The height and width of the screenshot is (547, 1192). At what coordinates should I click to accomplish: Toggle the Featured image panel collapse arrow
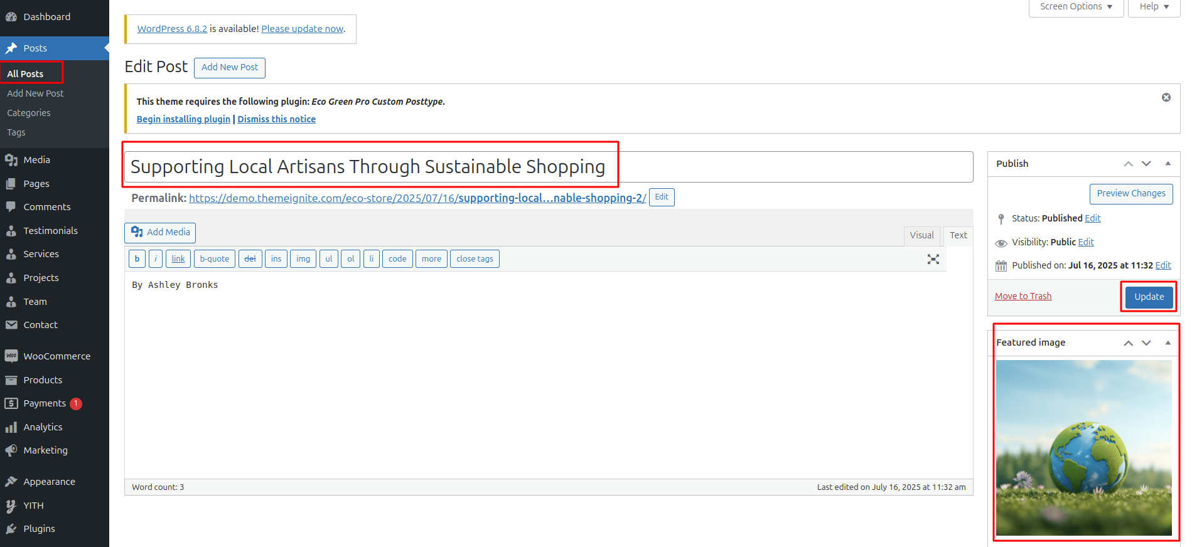click(x=1168, y=343)
